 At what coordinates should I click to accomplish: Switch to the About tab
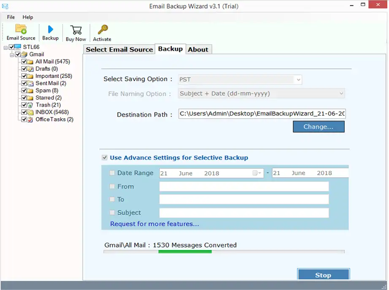point(198,49)
